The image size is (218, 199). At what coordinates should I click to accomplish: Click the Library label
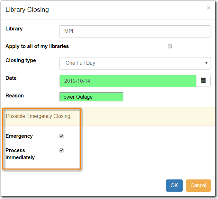(14, 29)
